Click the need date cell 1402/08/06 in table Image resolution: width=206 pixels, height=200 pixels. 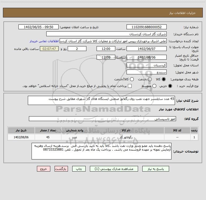(x=21, y=137)
